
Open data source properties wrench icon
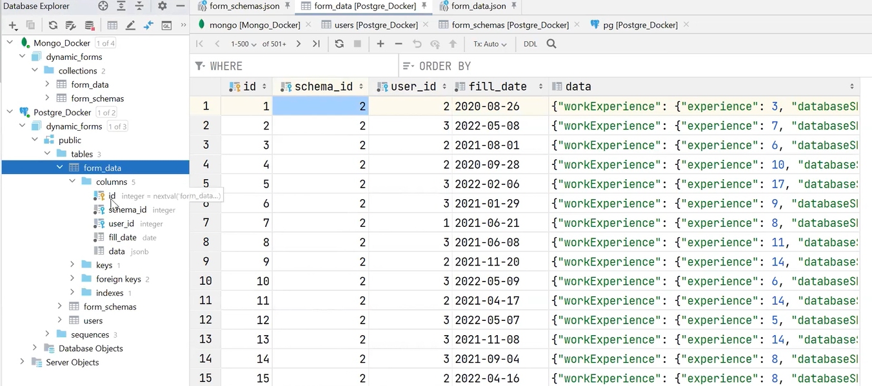pos(71,24)
